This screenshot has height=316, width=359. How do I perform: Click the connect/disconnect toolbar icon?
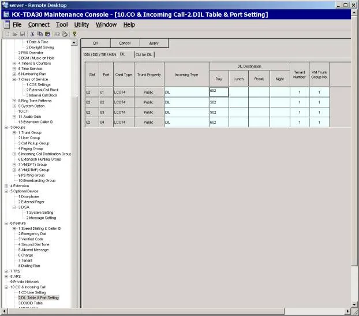click(57, 34)
